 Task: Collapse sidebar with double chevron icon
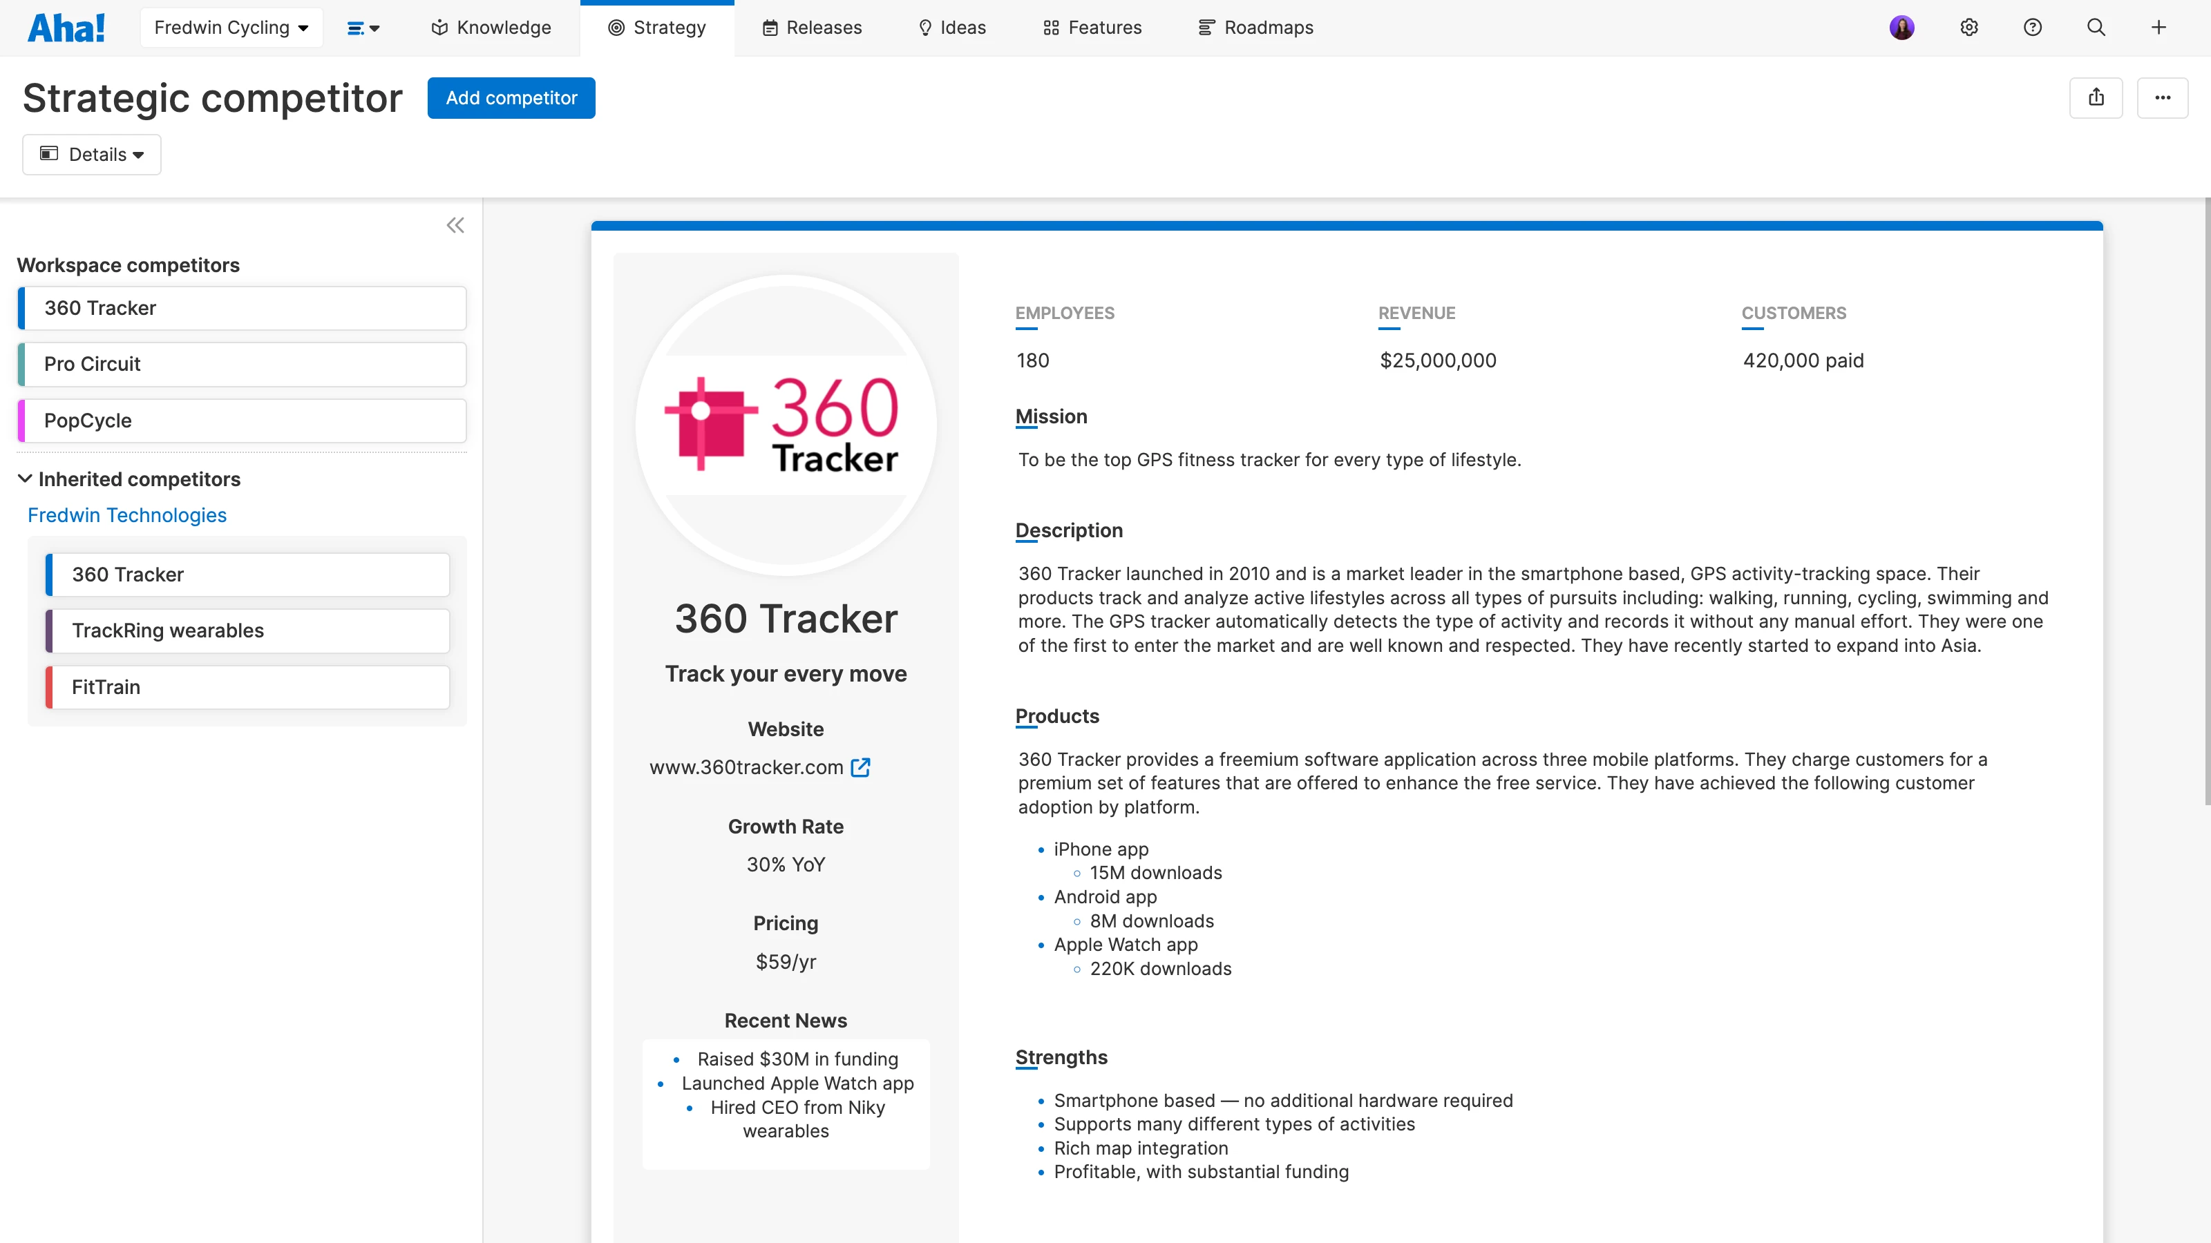coord(455,226)
